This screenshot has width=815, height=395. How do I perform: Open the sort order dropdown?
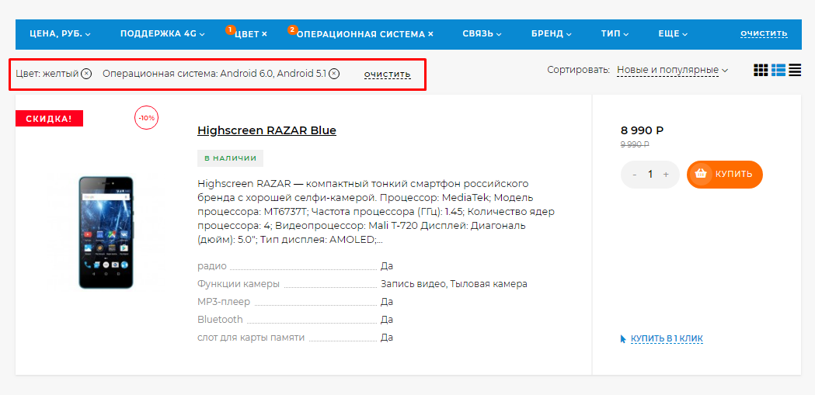[672, 71]
